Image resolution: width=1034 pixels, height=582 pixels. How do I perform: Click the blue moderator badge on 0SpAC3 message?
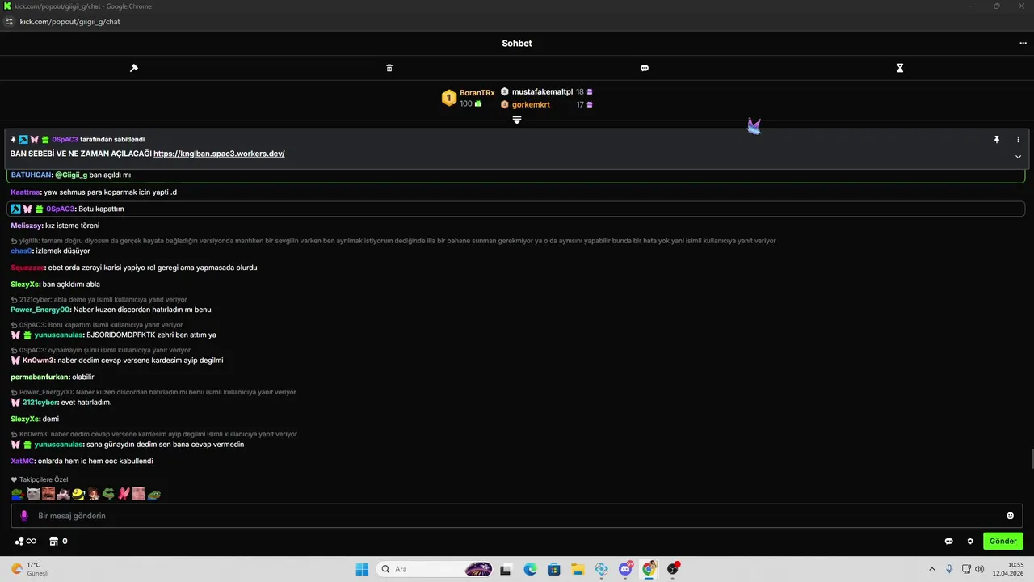[x=15, y=209]
